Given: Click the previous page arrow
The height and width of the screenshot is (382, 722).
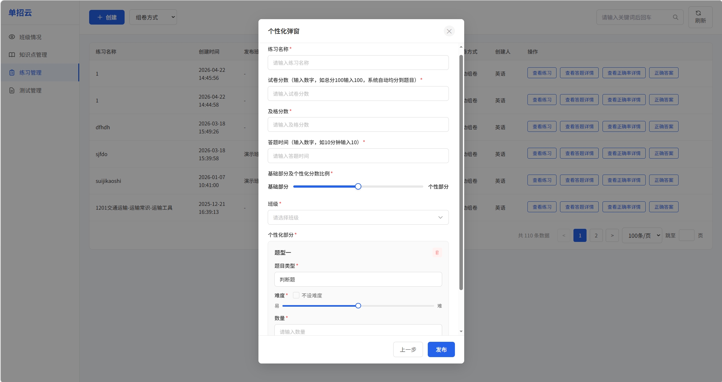Looking at the screenshot, I should tap(564, 236).
